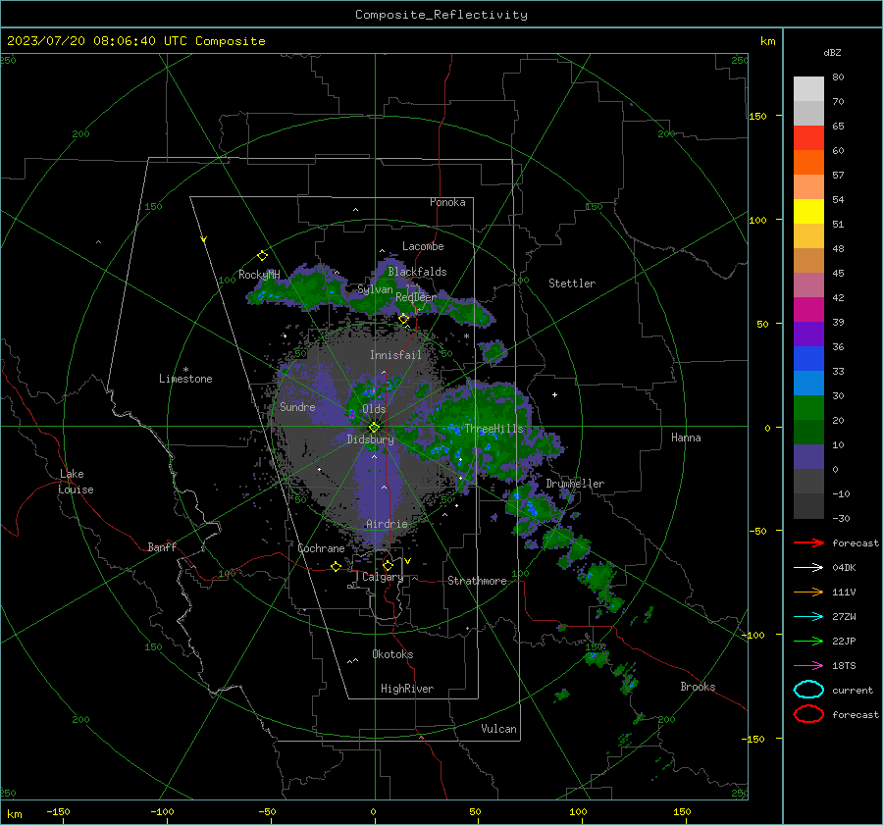Click the Olds town label

pyautogui.click(x=374, y=409)
